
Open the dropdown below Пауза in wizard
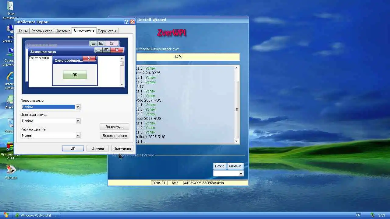pos(241,173)
